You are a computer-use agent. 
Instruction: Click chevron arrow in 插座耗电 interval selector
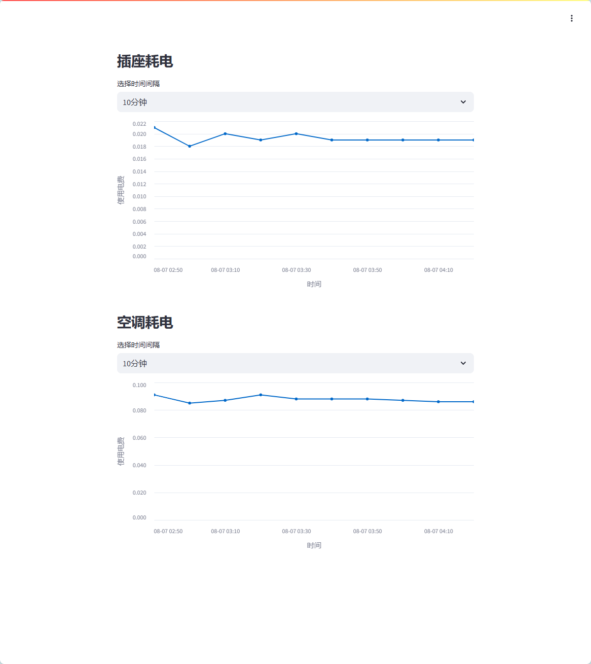tap(463, 102)
